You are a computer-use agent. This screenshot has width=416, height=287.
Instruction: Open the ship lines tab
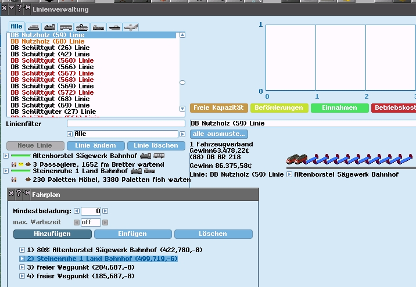[114, 27]
